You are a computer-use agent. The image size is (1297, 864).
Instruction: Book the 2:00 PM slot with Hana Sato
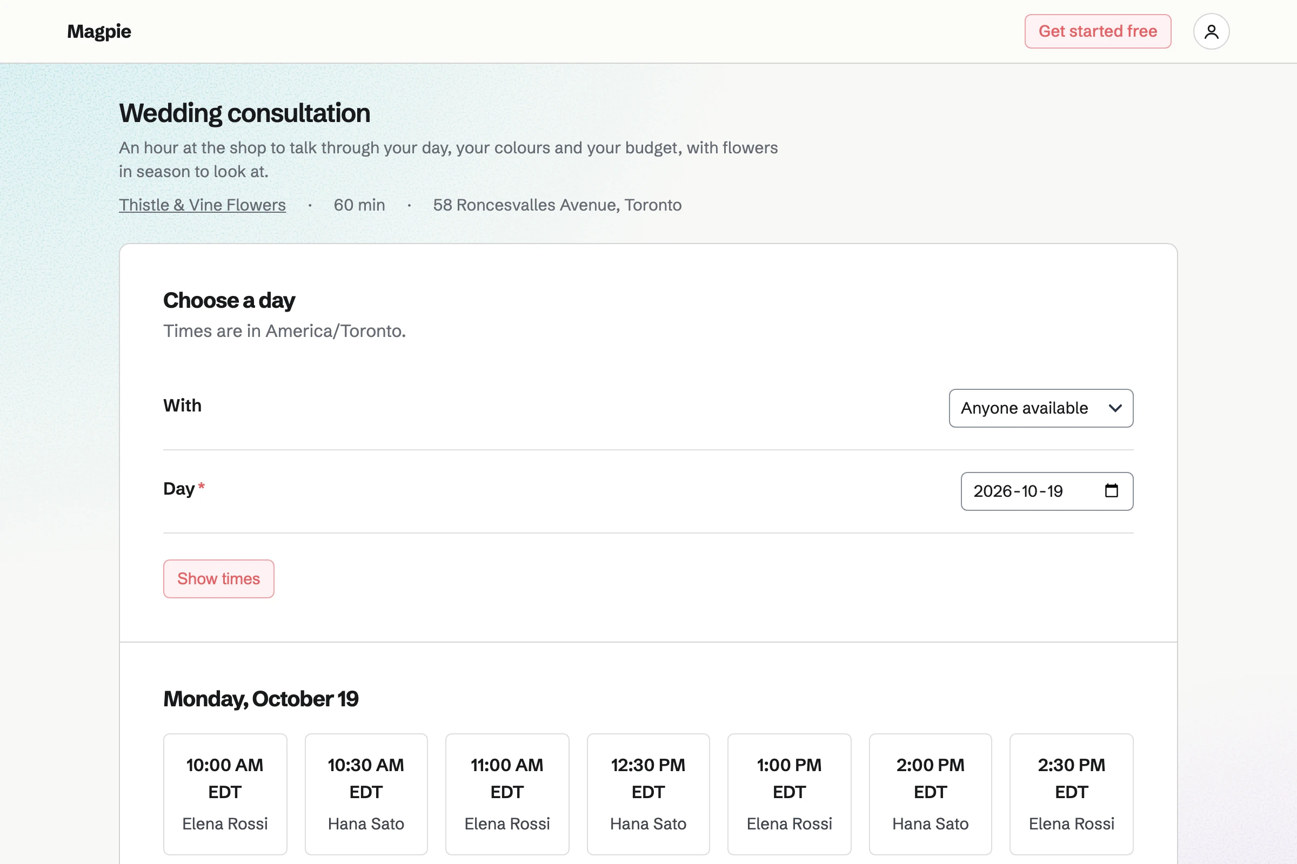(930, 794)
